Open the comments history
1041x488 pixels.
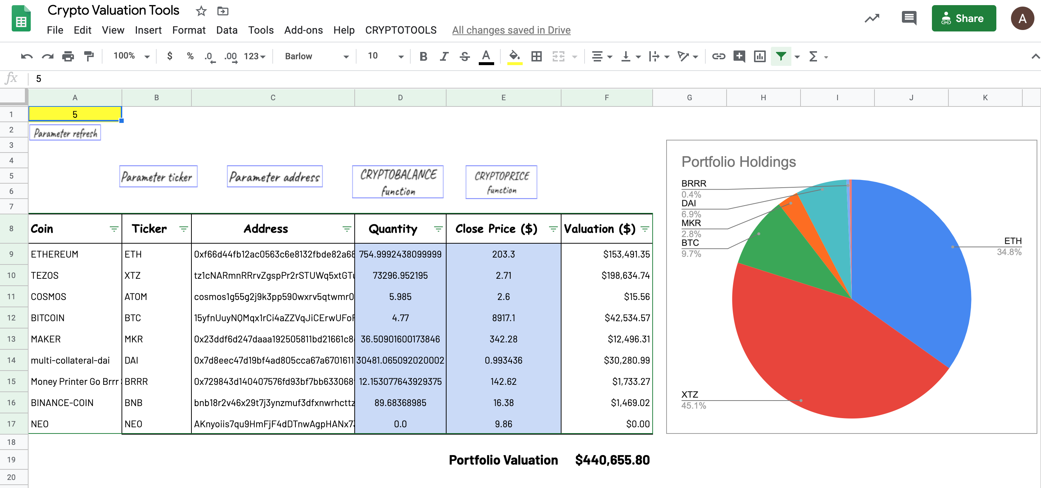(909, 18)
